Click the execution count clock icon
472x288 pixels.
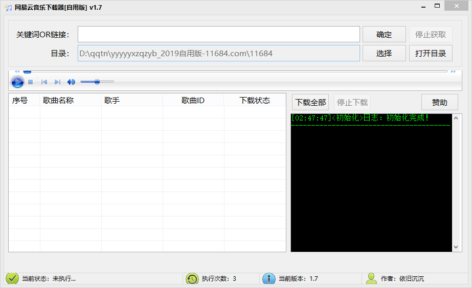pyautogui.click(x=192, y=279)
